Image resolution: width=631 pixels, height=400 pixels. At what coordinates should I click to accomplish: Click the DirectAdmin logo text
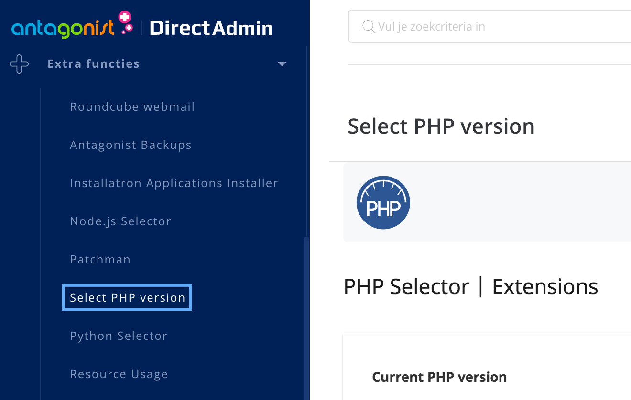click(x=211, y=28)
